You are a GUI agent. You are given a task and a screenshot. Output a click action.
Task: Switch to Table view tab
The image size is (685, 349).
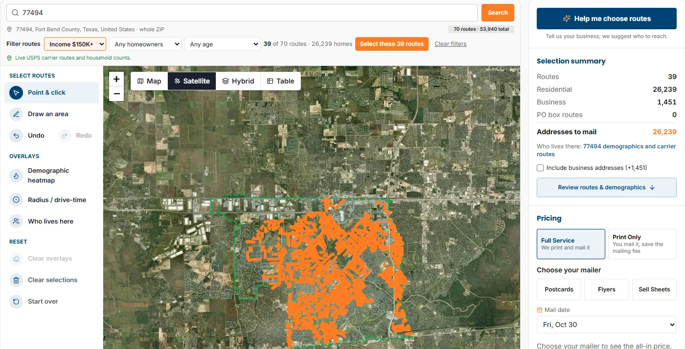pos(280,81)
